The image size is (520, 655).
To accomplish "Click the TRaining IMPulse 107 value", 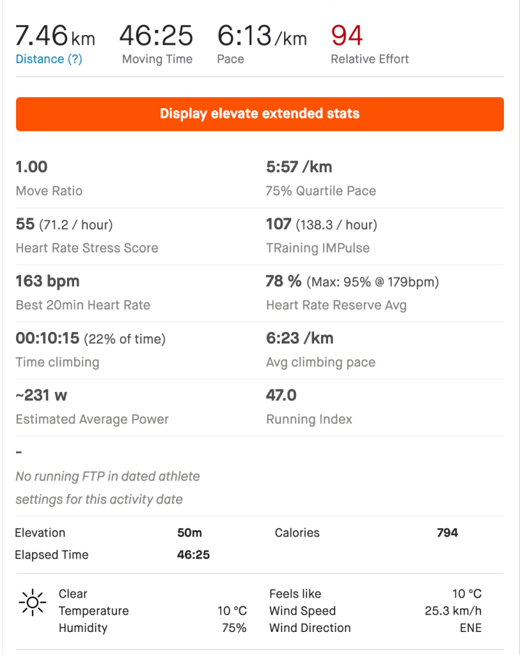I will (279, 225).
